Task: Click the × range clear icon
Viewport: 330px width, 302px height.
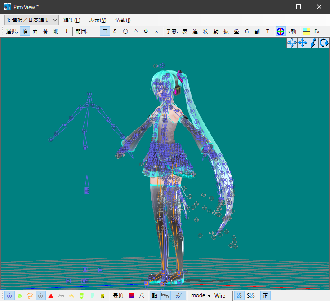Action: point(156,31)
